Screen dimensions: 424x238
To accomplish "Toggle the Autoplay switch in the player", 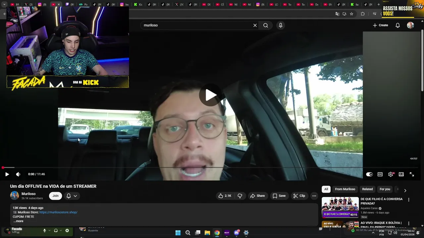I will click(369, 174).
